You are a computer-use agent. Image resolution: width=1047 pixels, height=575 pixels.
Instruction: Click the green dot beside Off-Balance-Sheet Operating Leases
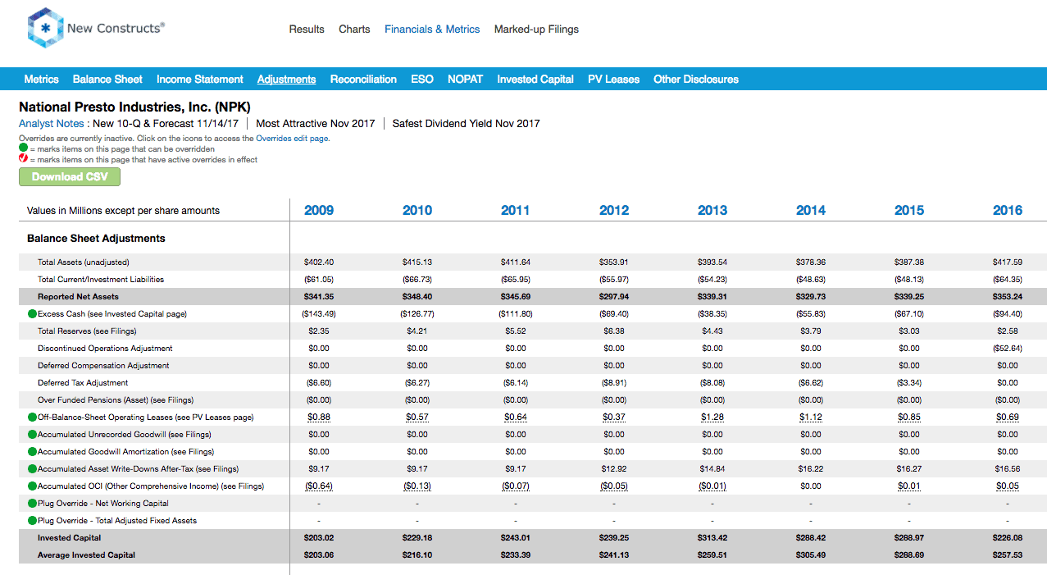click(32, 418)
